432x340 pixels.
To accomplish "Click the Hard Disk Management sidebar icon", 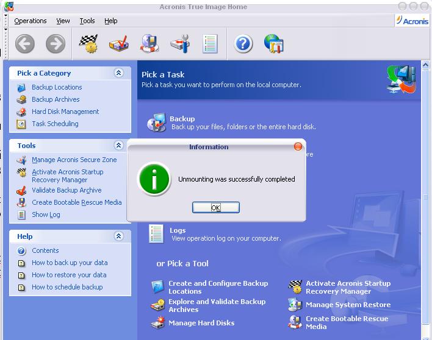I will (x=21, y=112).
